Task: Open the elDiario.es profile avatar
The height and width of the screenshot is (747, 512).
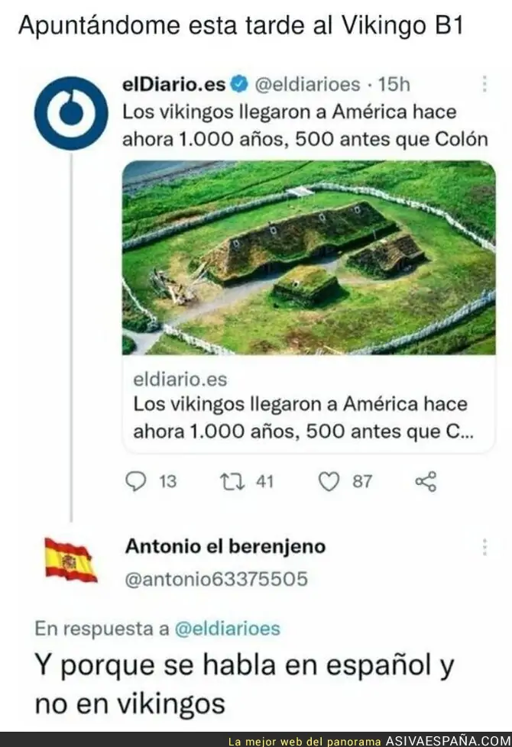Action: pyautogui.click(x=71, y=113)
